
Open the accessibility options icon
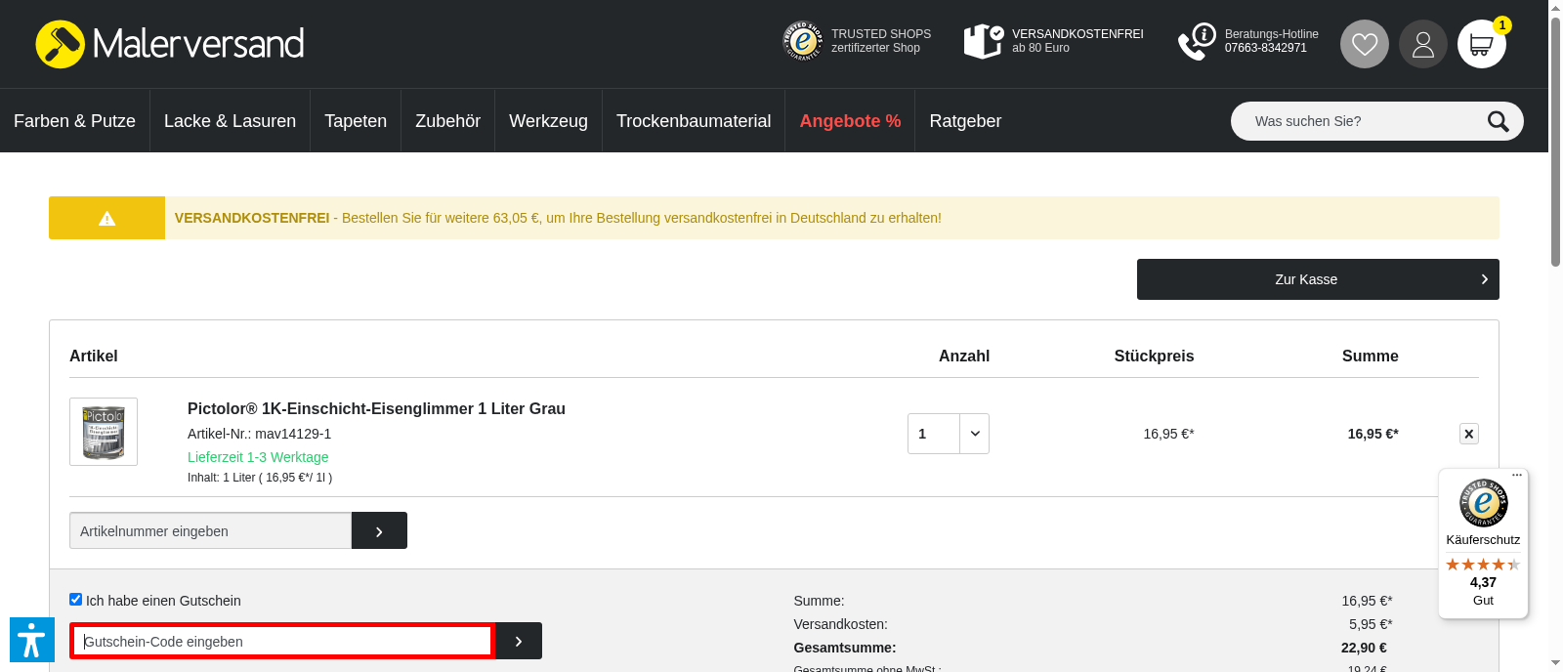[x=31, y=640]
